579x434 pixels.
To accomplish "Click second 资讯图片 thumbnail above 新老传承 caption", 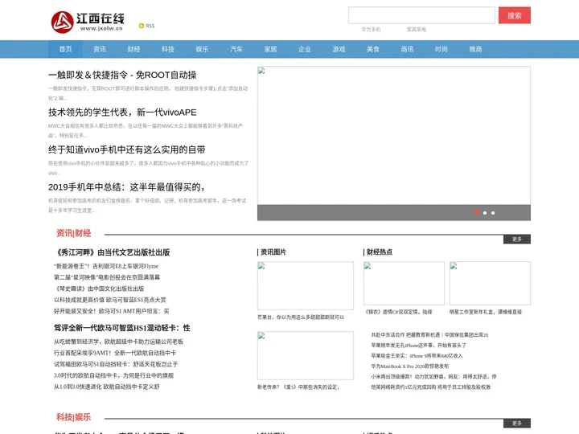I will 306,355.
